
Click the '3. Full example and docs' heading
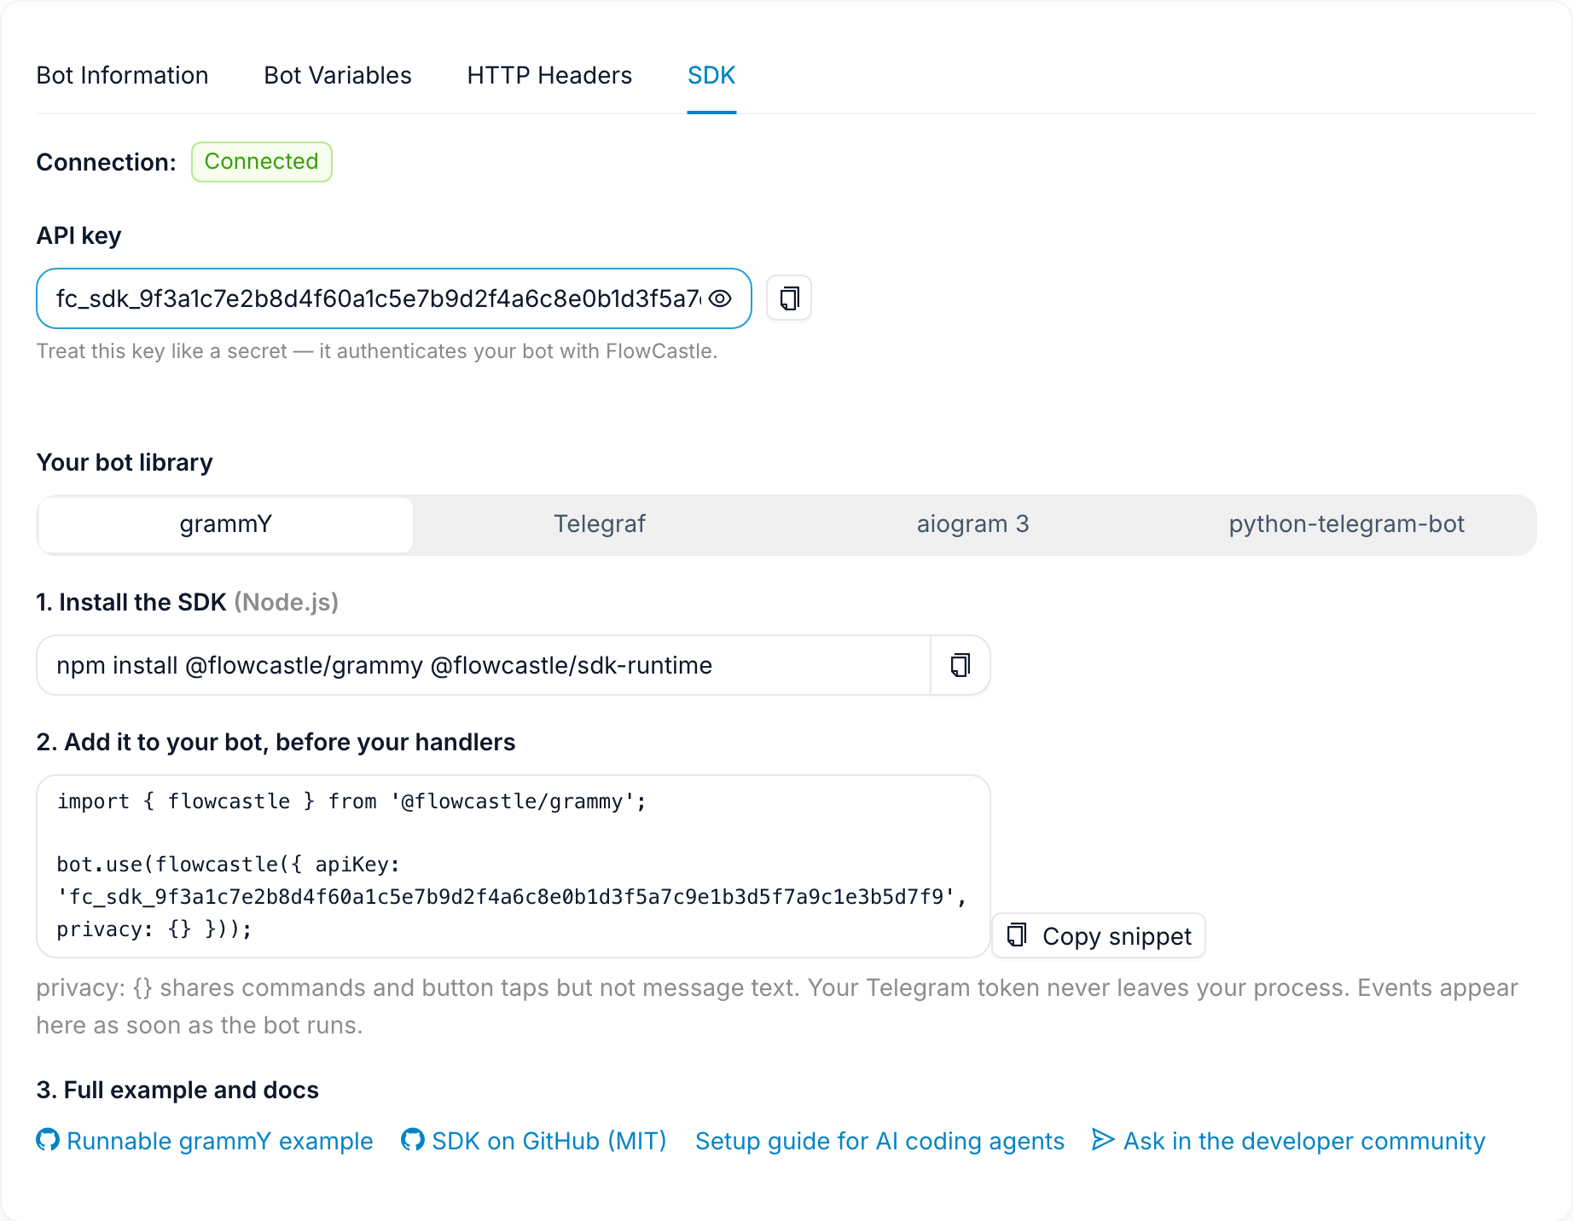click(x=177, y=1090)
